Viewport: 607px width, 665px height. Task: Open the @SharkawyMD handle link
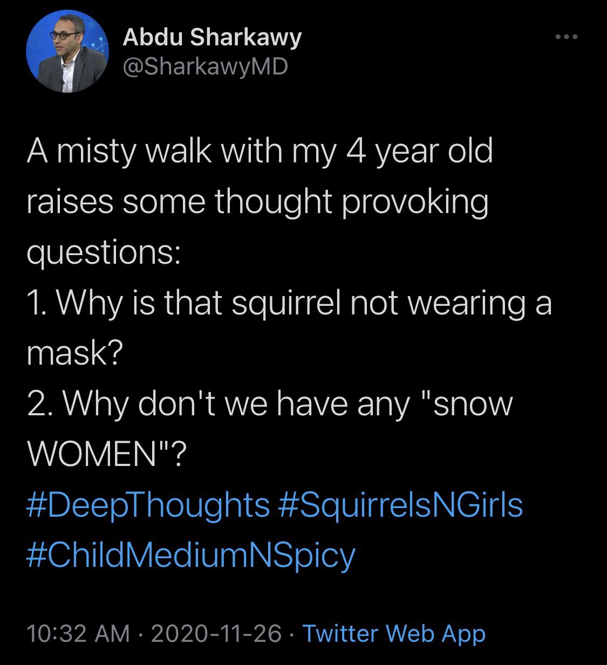coord(205,66)
